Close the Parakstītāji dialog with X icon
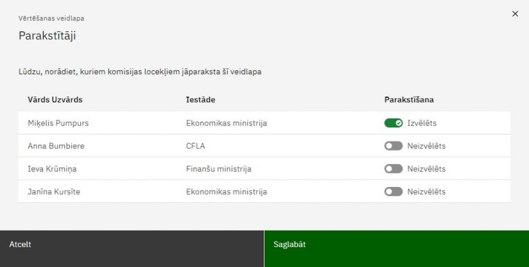This screenshot has width=529, height=267. [x=515, y=13]
